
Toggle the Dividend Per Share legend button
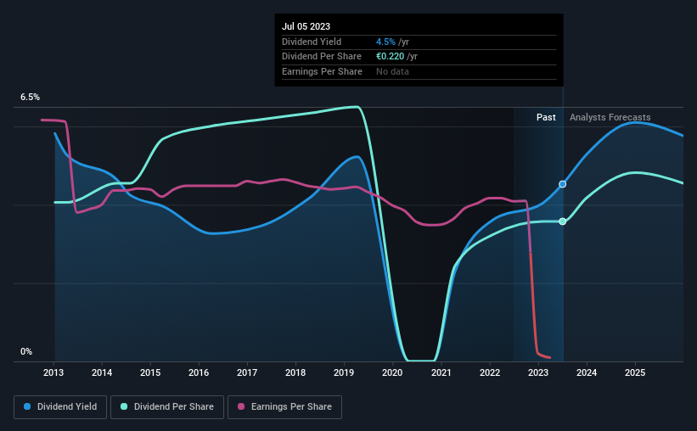click(167, 407)
